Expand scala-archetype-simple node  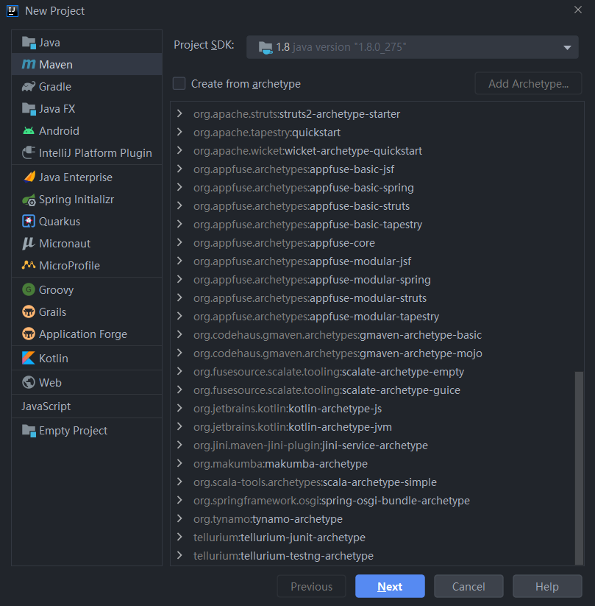coord(179,482)
